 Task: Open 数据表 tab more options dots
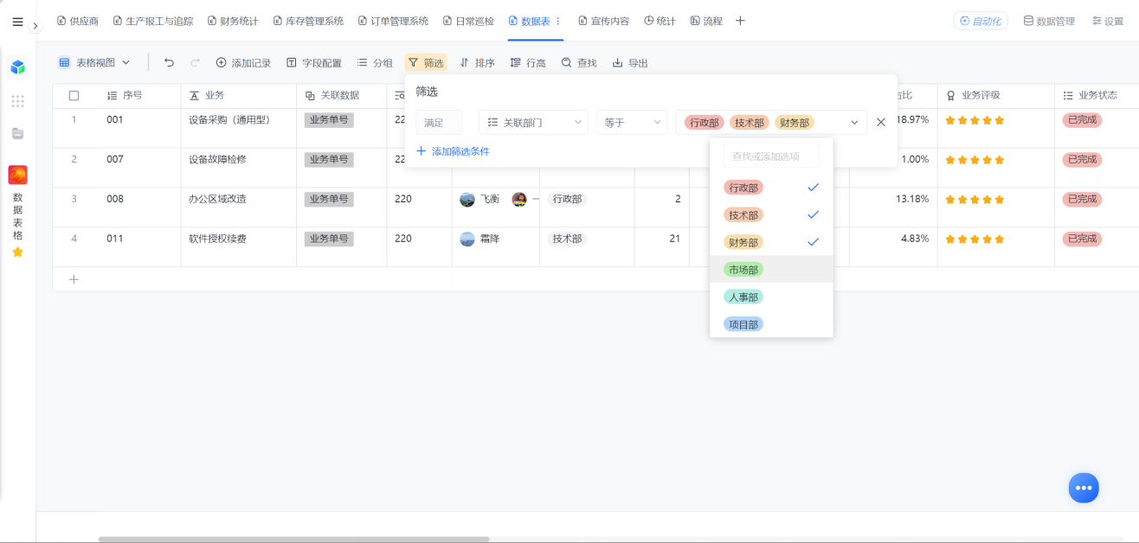[557, 21]
